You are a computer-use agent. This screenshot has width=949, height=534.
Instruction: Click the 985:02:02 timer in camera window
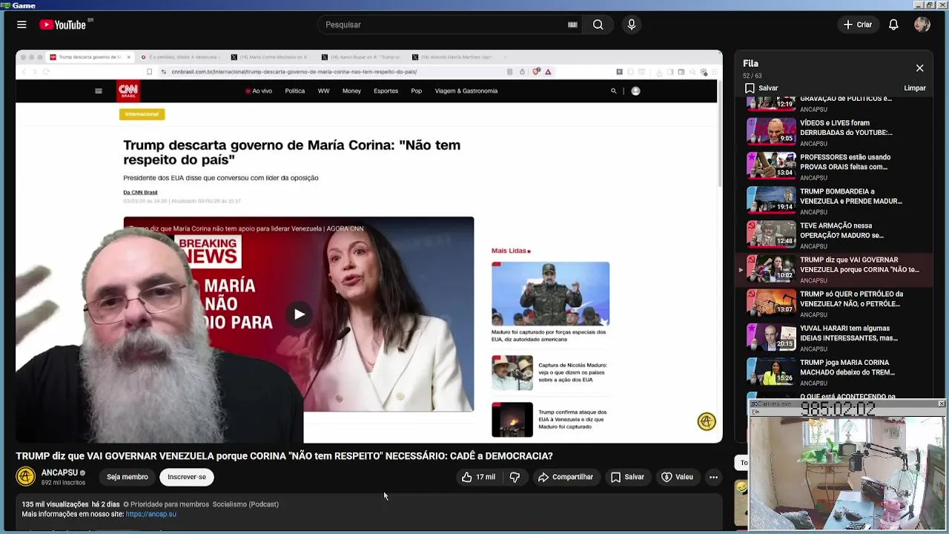(x=838, y=409)
